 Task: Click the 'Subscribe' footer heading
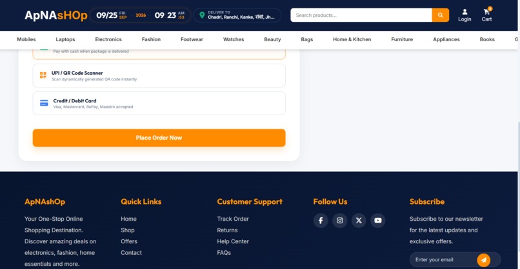(427, 201)
